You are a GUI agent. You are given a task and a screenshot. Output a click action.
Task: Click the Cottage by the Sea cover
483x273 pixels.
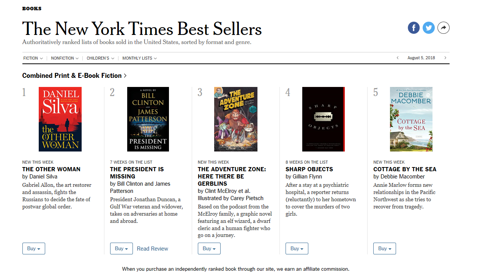pos(411,119)
